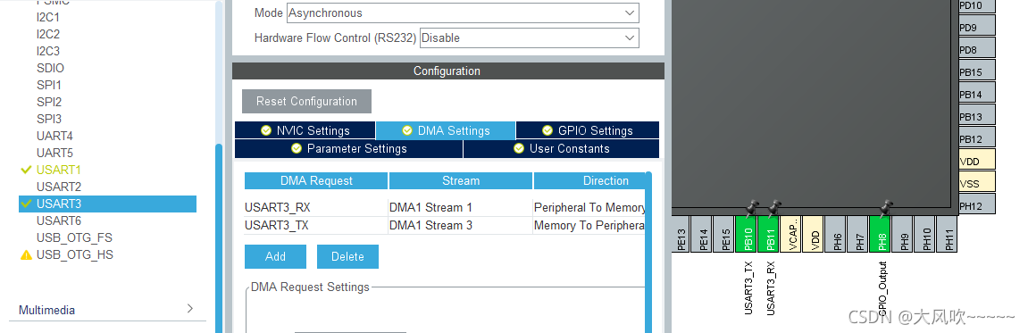Screen dimensions: 1028x333
Task: Click the Memory To Peripheral direction cell
Action: 589,226
